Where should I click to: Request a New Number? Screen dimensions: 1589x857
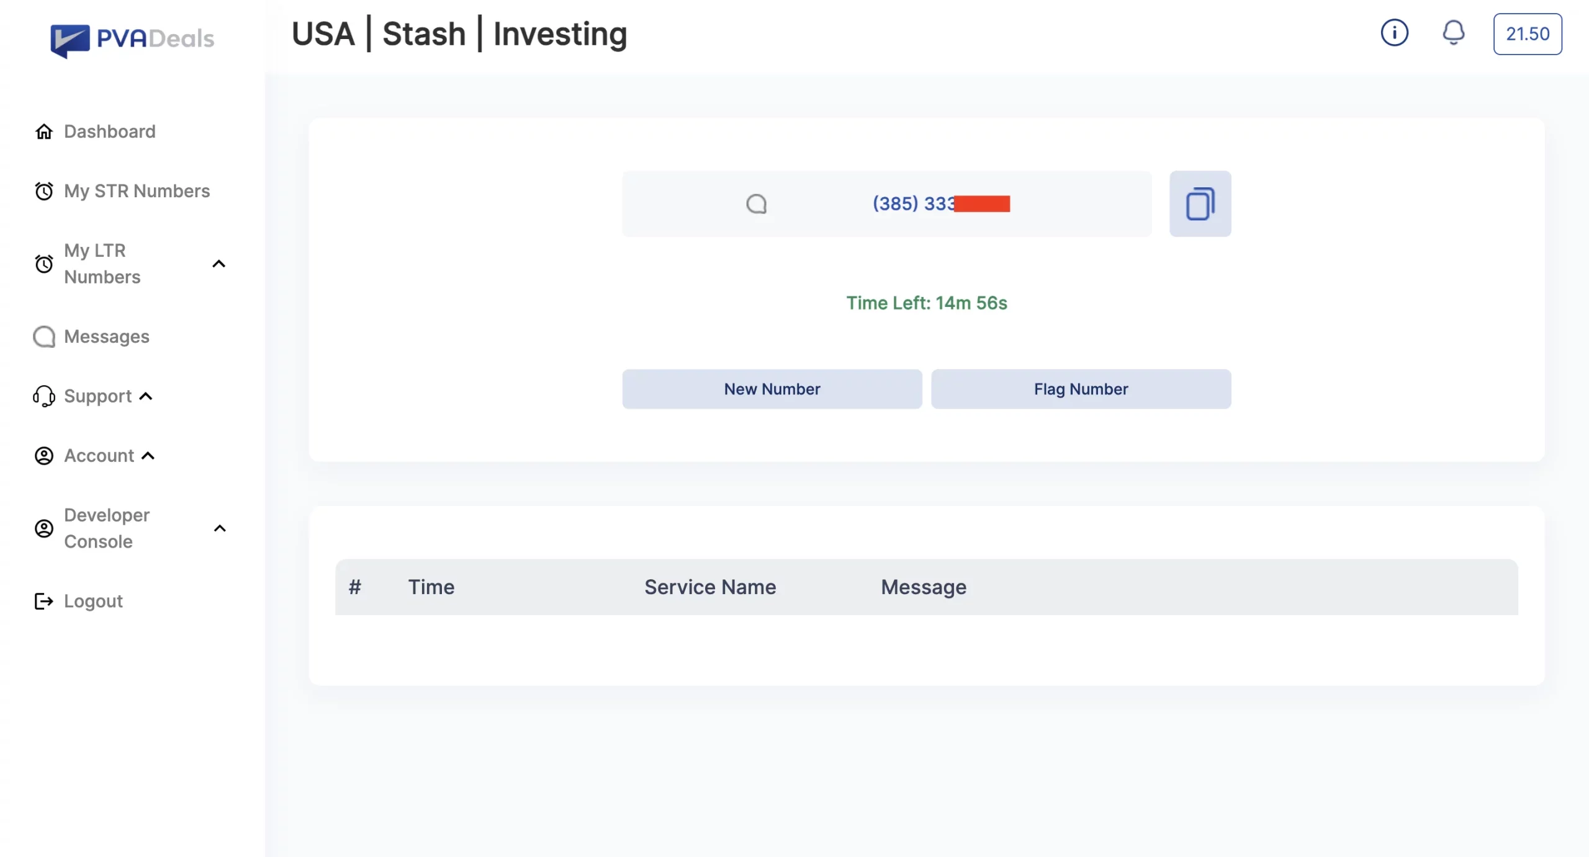click(x=772, y=389)
